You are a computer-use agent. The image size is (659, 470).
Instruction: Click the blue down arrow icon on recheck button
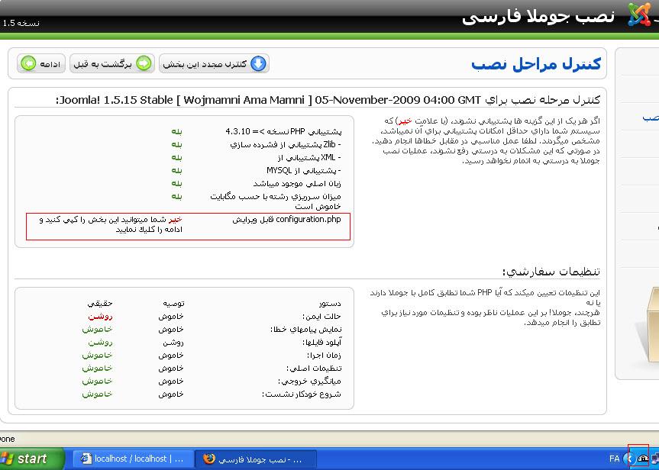[x=258, y=64]
